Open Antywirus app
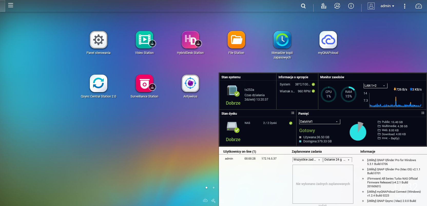427x206 pixels. (x=190, y=83)
